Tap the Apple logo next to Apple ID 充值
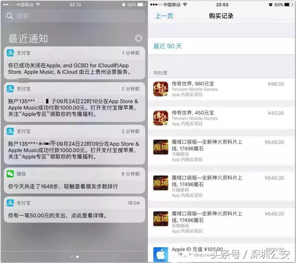The height and width of the screenshot is (263, 296). pyautogui.click(x=161, y=253)
